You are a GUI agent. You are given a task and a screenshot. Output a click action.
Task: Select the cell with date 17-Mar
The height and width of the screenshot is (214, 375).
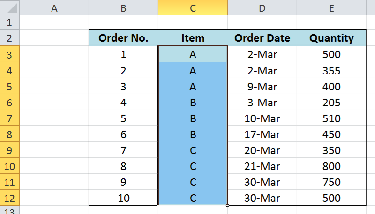pos(262,134)
